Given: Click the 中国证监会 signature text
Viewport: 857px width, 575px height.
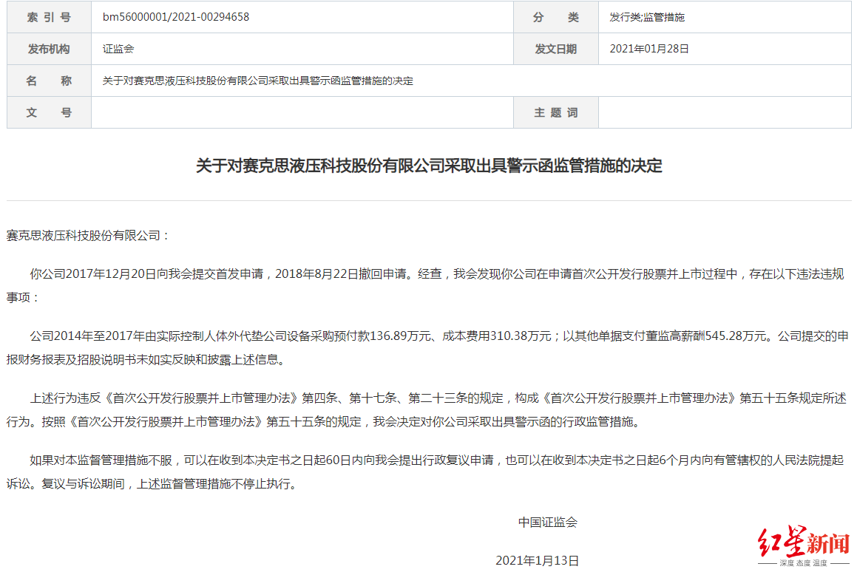Looking at the screenshot, I should [x=547, y=522].
